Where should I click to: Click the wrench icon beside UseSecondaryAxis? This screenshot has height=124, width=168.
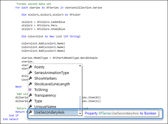click(31, 112)
